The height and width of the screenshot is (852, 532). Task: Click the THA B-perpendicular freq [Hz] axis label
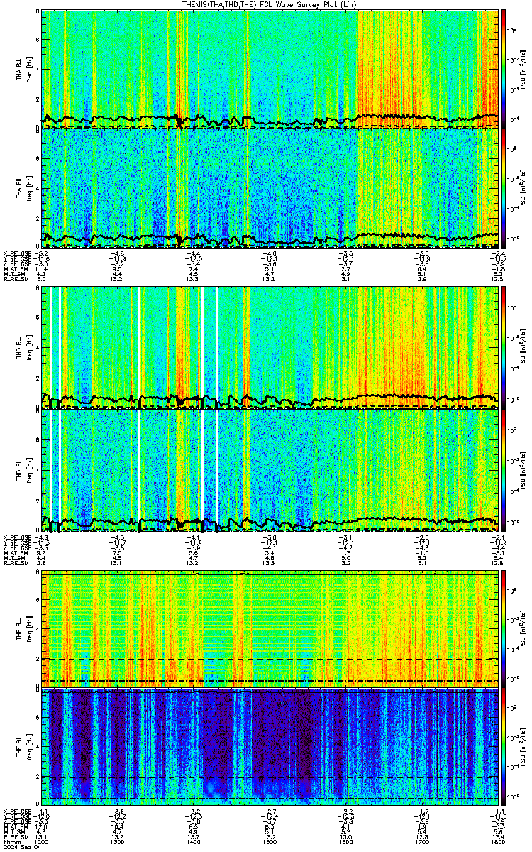click(x=28, y=69)
